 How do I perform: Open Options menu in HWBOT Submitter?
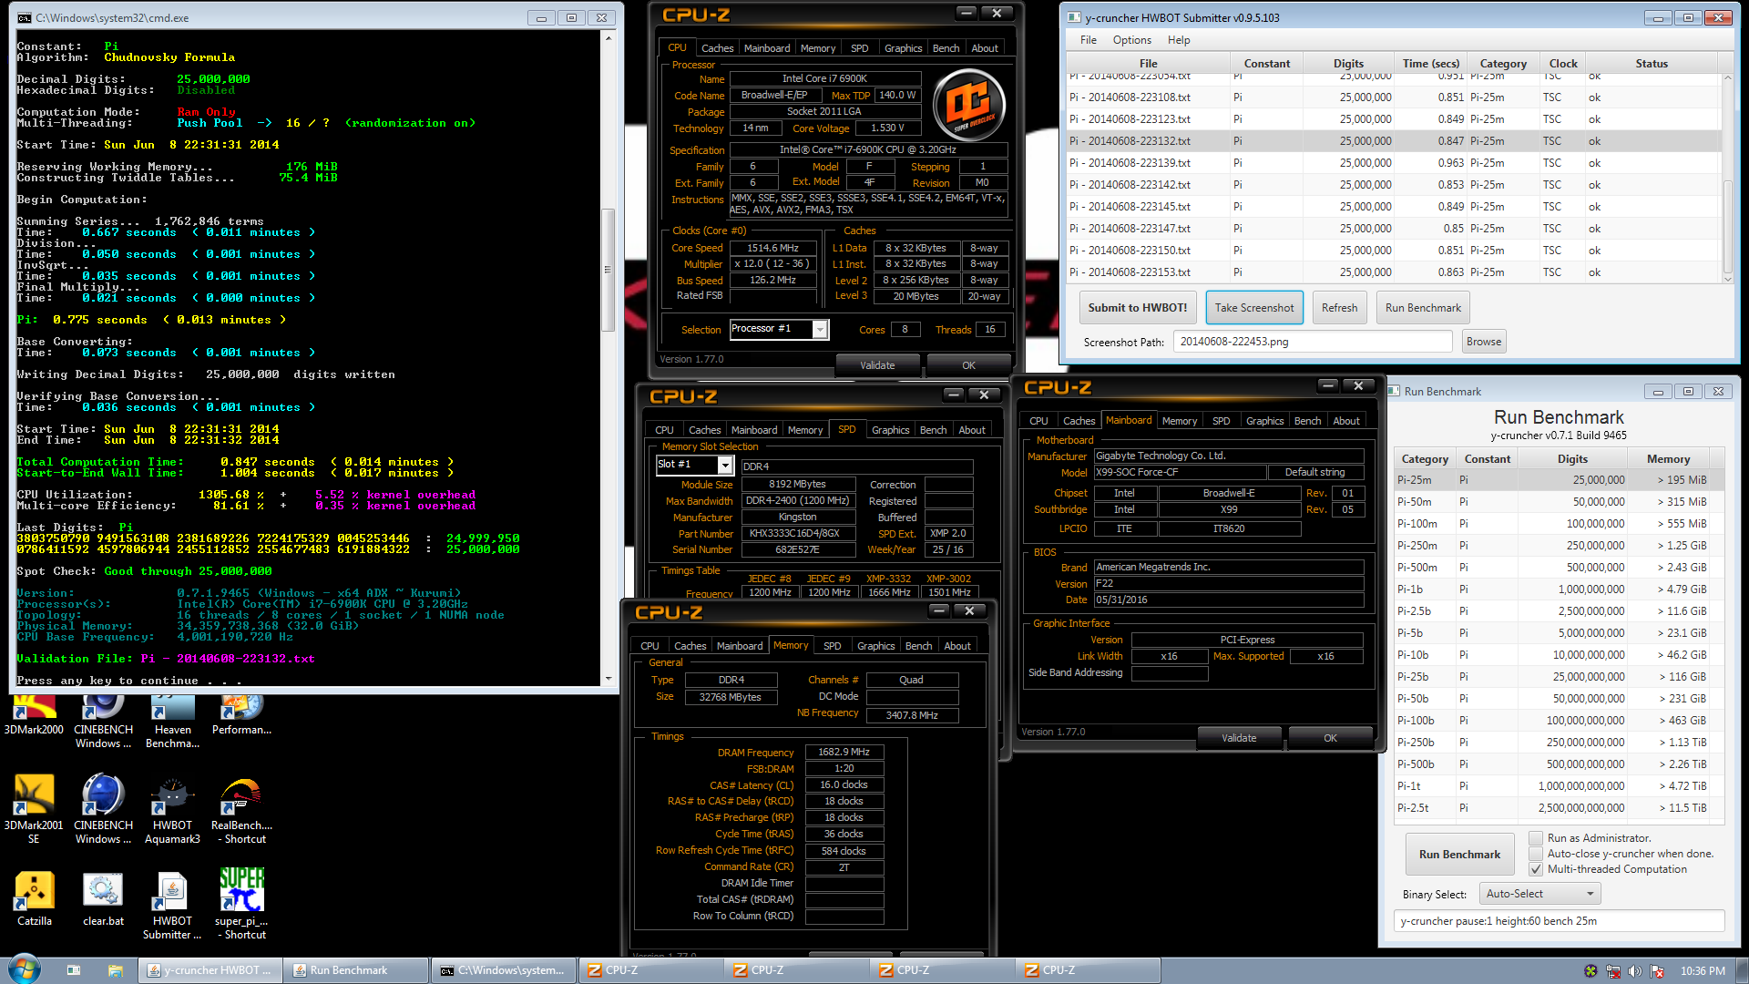(x=1131, y=40)
